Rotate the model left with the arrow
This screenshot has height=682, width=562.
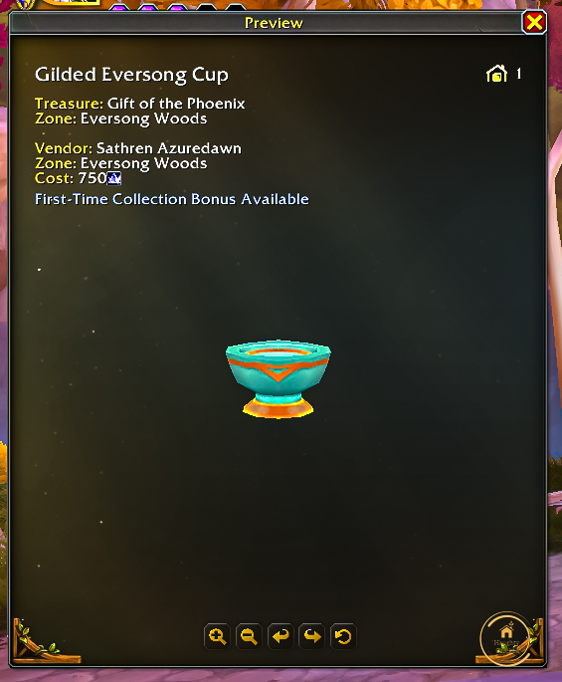[x=281, y=636]
